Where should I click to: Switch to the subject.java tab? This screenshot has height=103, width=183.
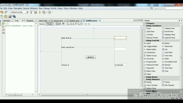pos(58,21)
